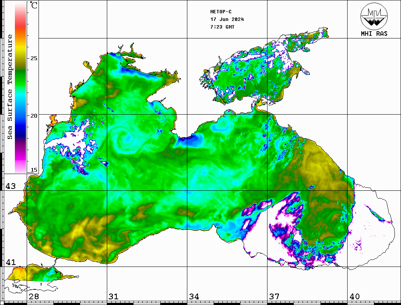Click the latitude label '41'
Image resolution: width=401 pixels, height=305 pixels.
click(x=10, y=262)
